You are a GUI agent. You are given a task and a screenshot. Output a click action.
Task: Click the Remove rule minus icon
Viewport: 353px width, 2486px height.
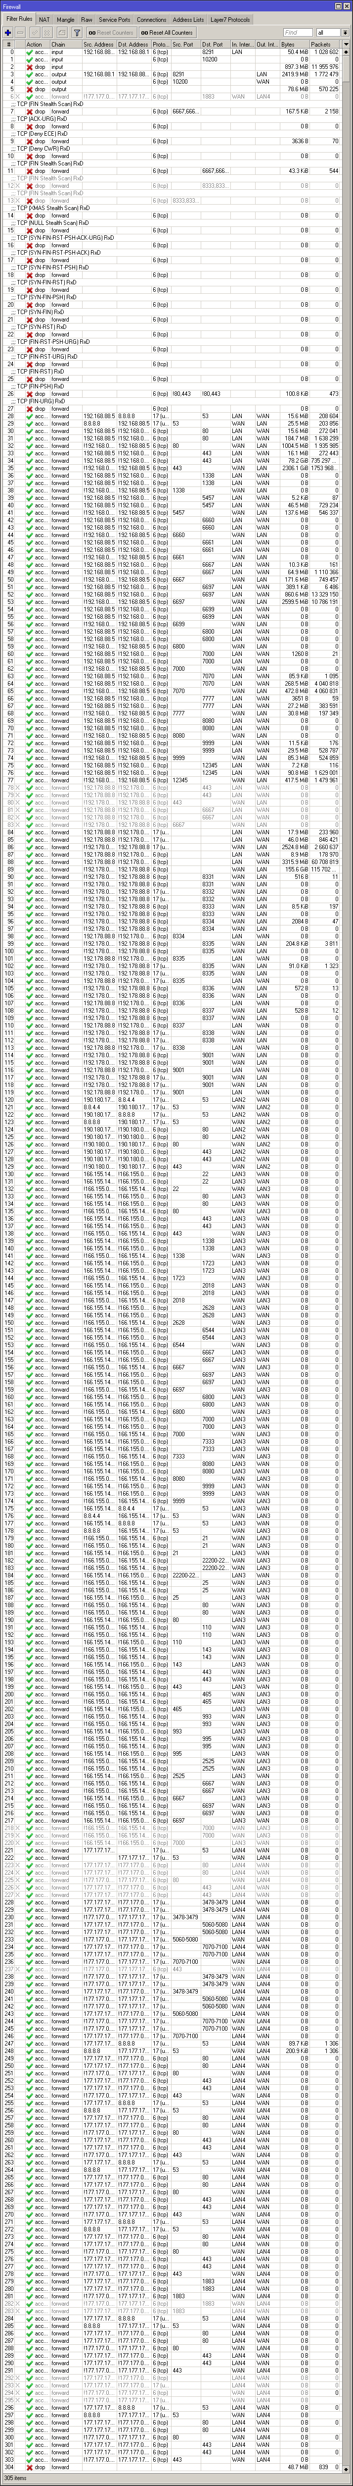(x=20, y=32)
